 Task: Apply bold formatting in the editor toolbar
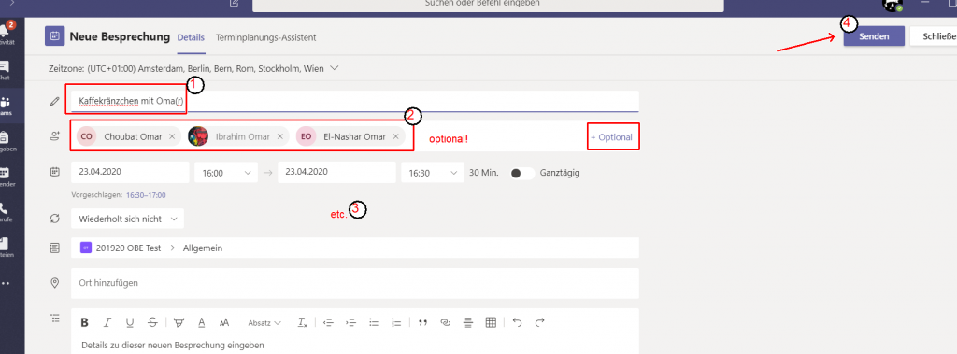tap(85, 322)
